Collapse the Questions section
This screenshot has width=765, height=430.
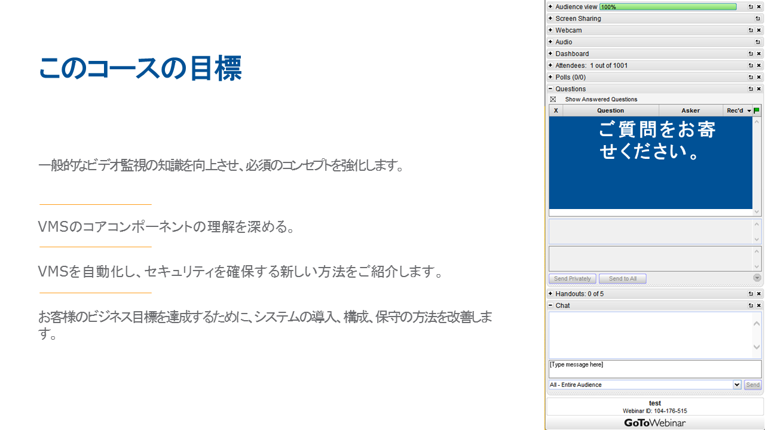coord(550,88)
